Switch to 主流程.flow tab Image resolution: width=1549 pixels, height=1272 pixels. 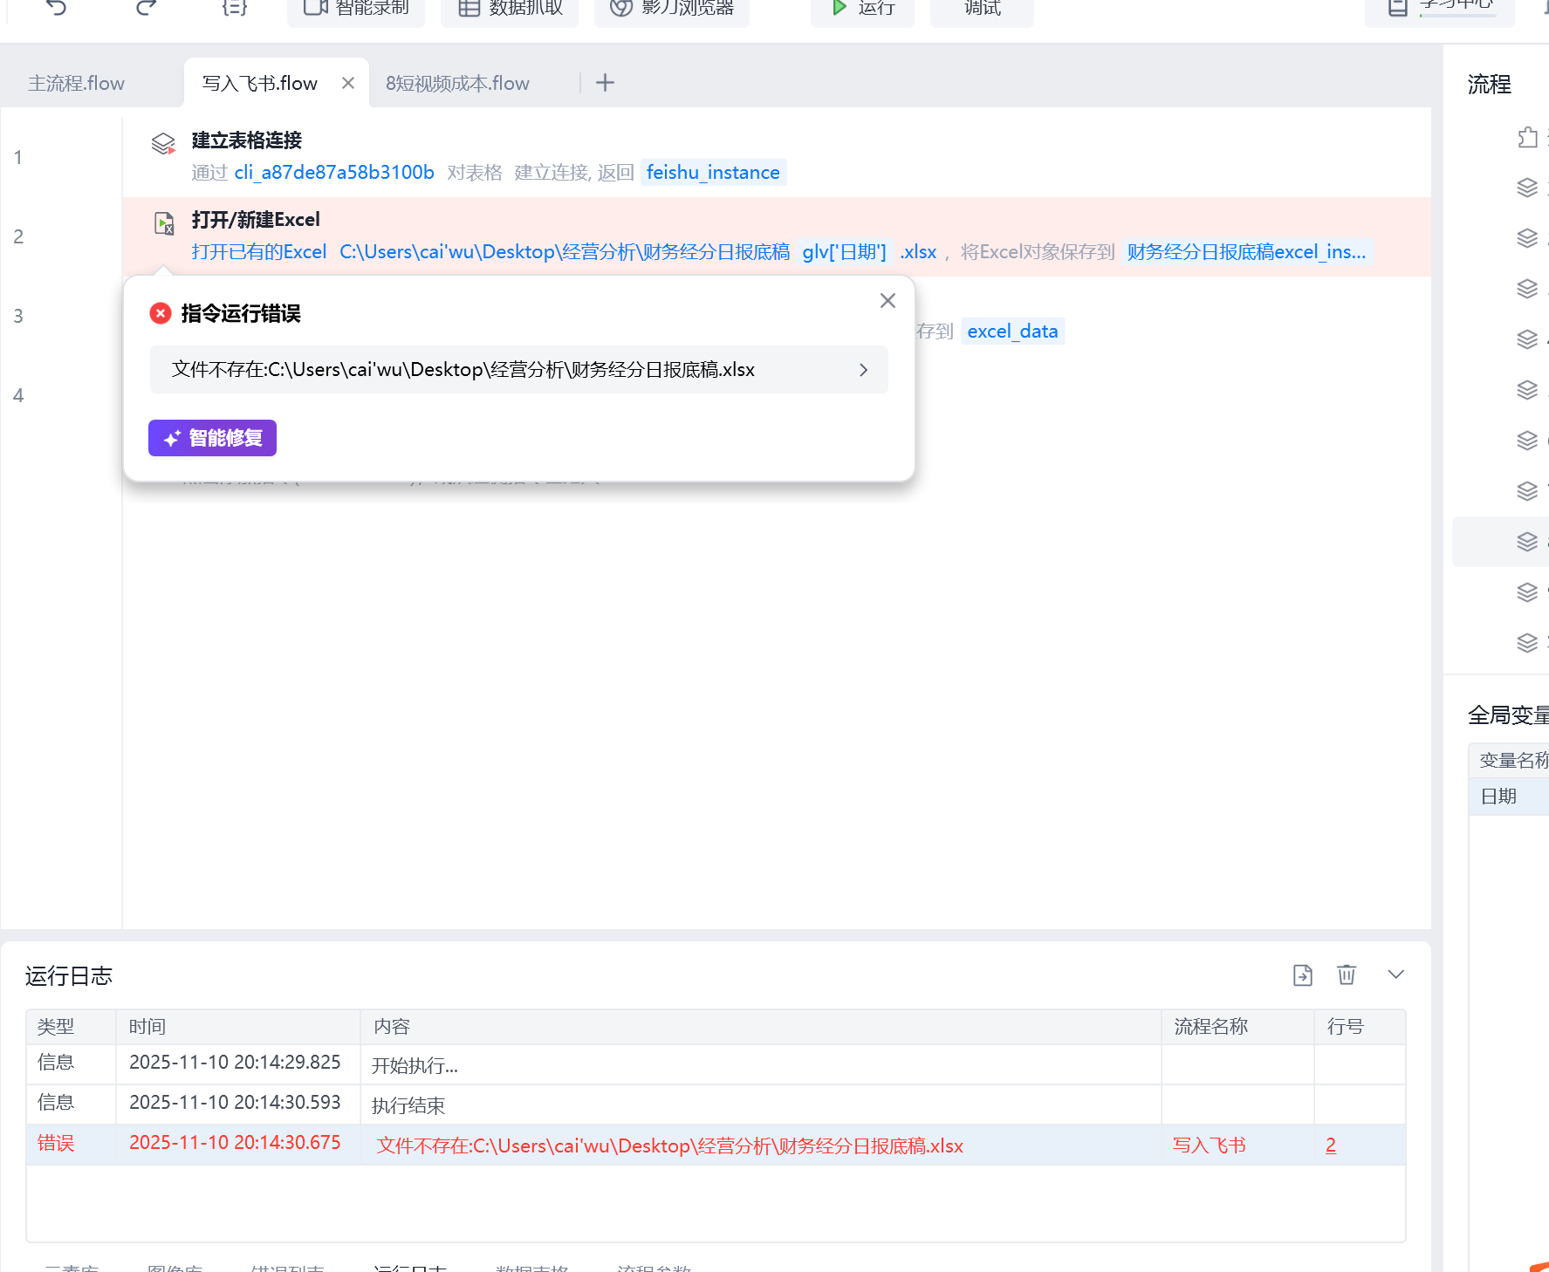[77, 83]
